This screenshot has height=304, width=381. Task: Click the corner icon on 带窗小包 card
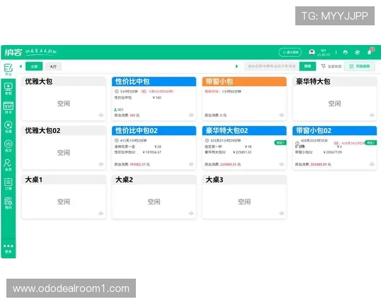point(281,115)
